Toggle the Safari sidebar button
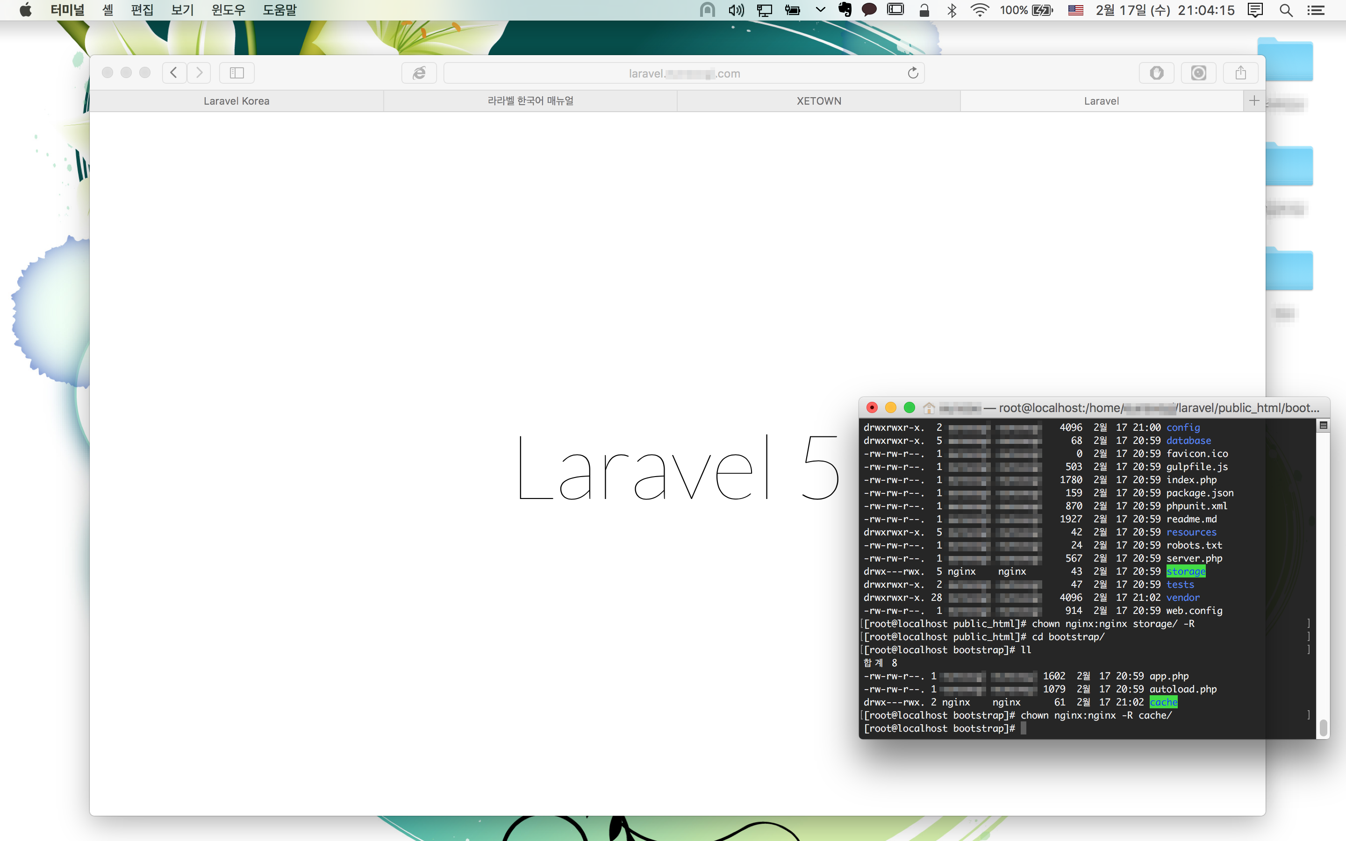This screenshot has height=841, width=1346. point(237,73)
